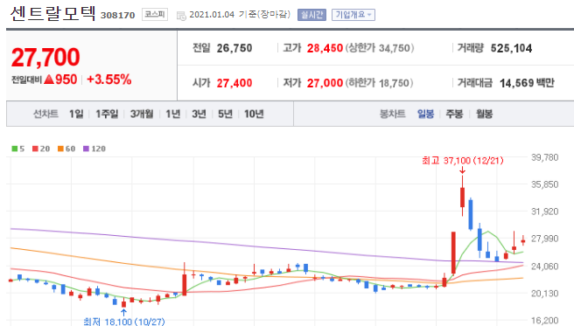Click the 최저 18,100 (10/27) low marker
The width and height of the screenshot is (574, 326).
point(123,322)
